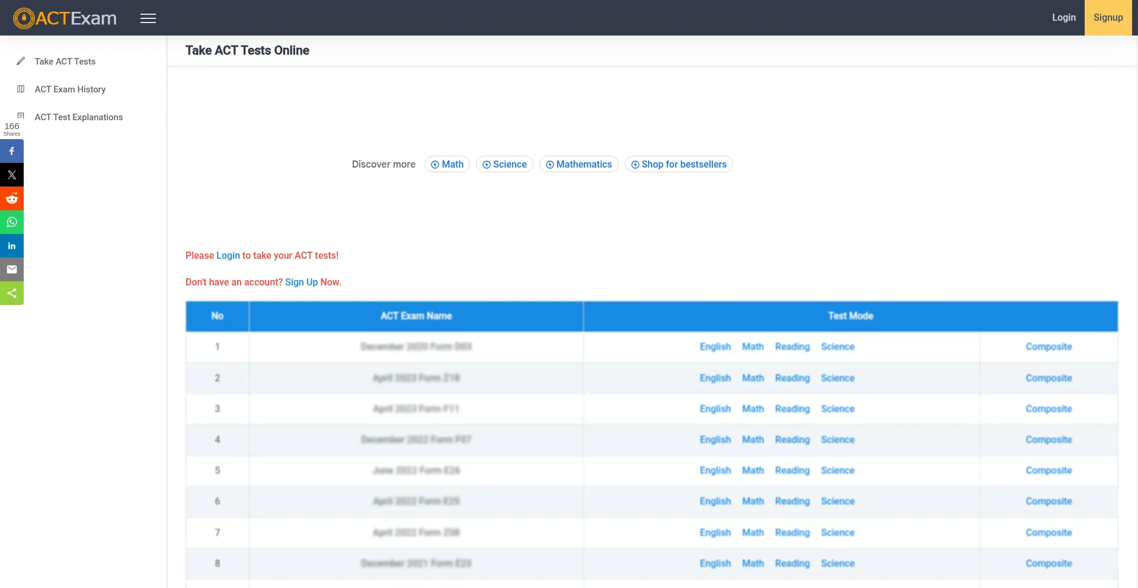Click the ACTExam logo
This screenshot has width=1138, height=588.
tap(65, 18)
